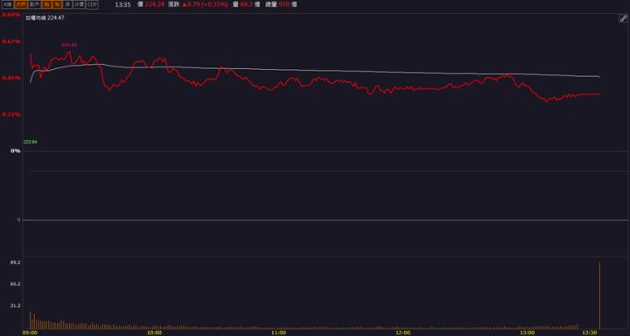630x336 pixels.
Task: Click the 加權均線 224.47 legend label
Action: pos(45,17)
